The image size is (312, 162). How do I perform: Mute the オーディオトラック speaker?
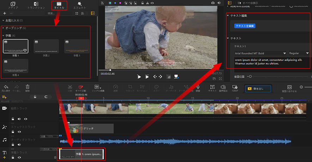click(19, 144)
